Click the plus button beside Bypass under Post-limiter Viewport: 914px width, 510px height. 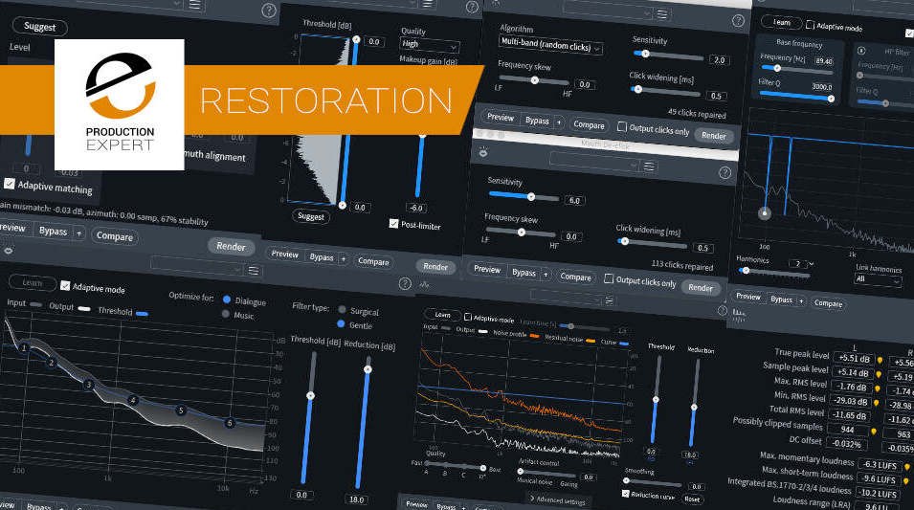(344, 258)
